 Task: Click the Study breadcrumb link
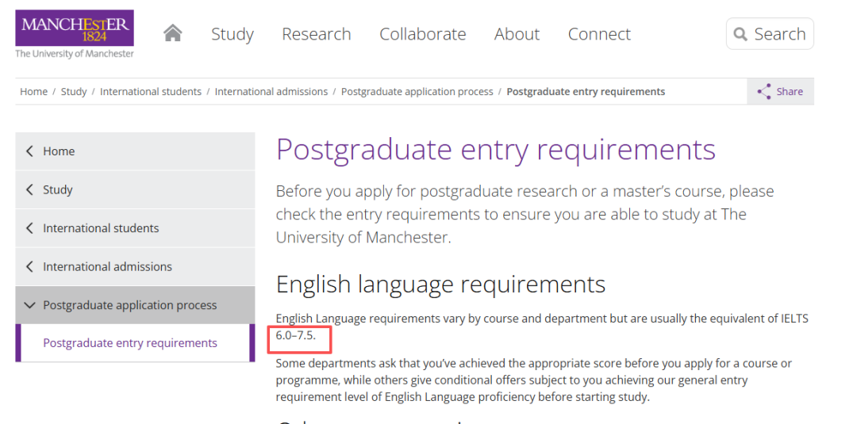74,92
